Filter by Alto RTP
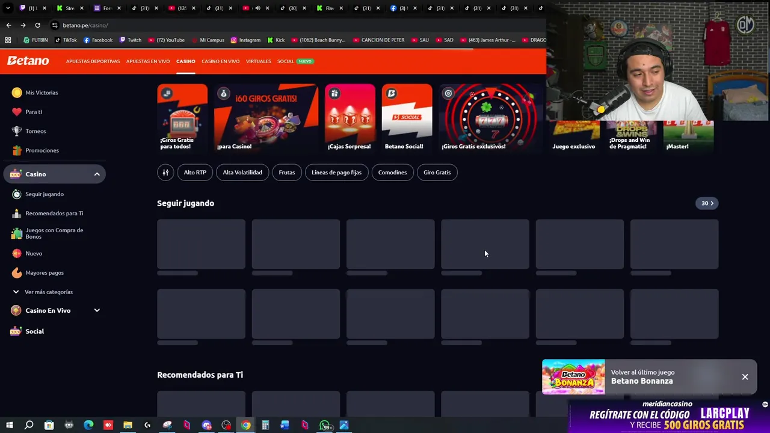Image resolution: width=770 pixels, height=433 pixels. (195, 173)
